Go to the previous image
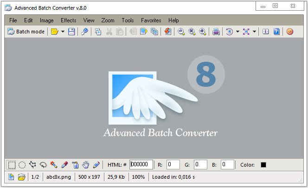The image size is (308, 188). [133, 32]
